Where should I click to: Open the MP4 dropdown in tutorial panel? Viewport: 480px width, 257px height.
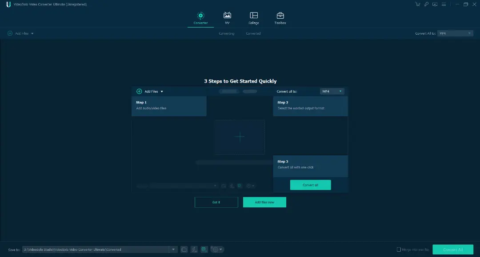pos(332,91)
